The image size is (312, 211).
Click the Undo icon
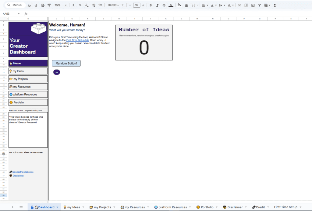click(29, 5)
